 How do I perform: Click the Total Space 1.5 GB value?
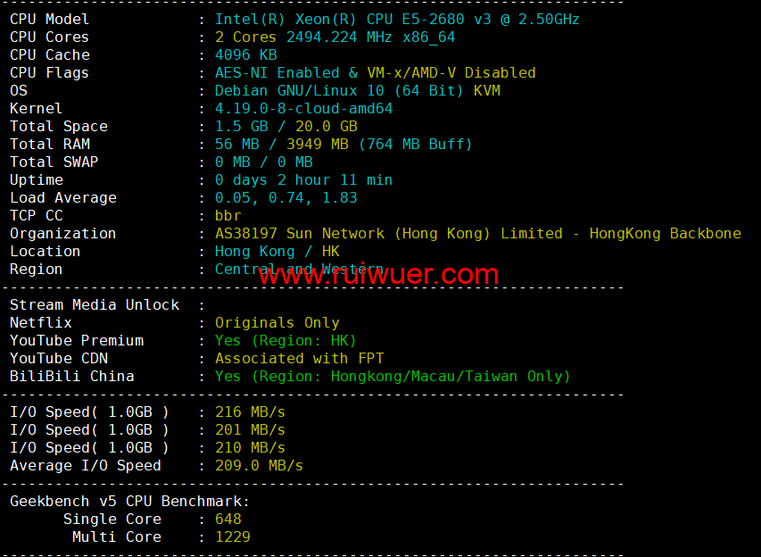pos(242,126)
